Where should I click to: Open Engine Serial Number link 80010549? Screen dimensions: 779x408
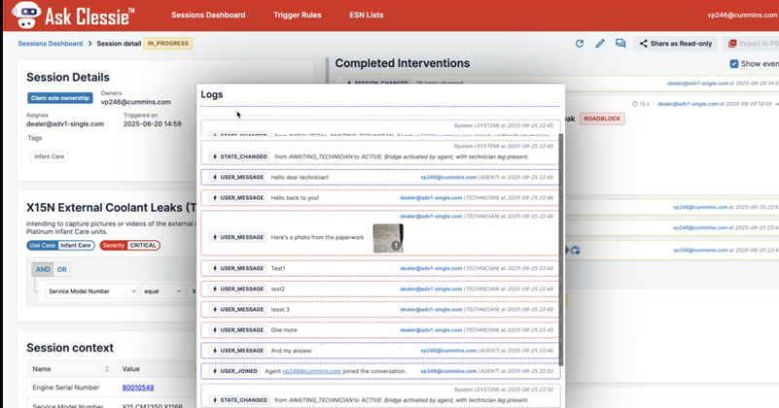[x=138, y=388]
